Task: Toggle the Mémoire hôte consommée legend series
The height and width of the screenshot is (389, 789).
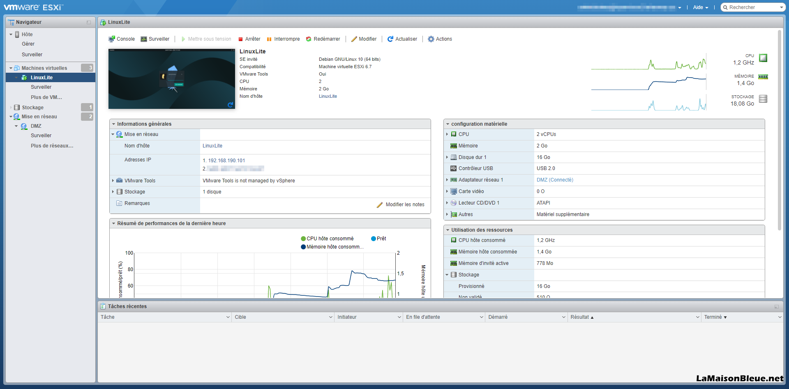Action: (x=332, y=247)
